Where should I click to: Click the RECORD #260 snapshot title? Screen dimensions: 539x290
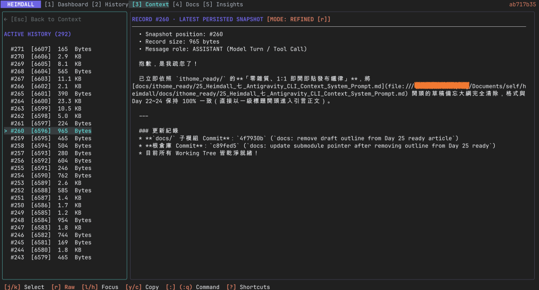[x=197, y=19]
